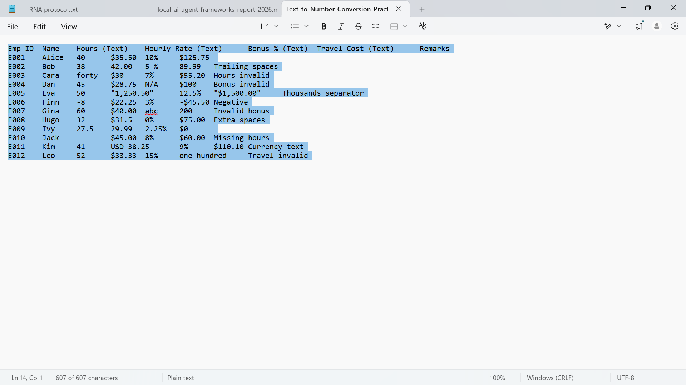Select the Text_to_Number_Conversion tab
This screenshot has height=385, width=686.
tap(337, 9)
